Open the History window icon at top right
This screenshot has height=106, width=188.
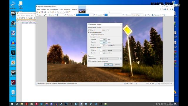[x=163, y=9]
